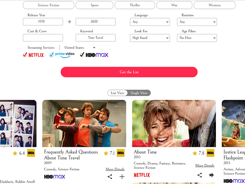Image resolution: width=245 pixels, height=184 pixels.
Task: Click the Prime Video logo beside its checkbox
Action: [x=65, y=55]
